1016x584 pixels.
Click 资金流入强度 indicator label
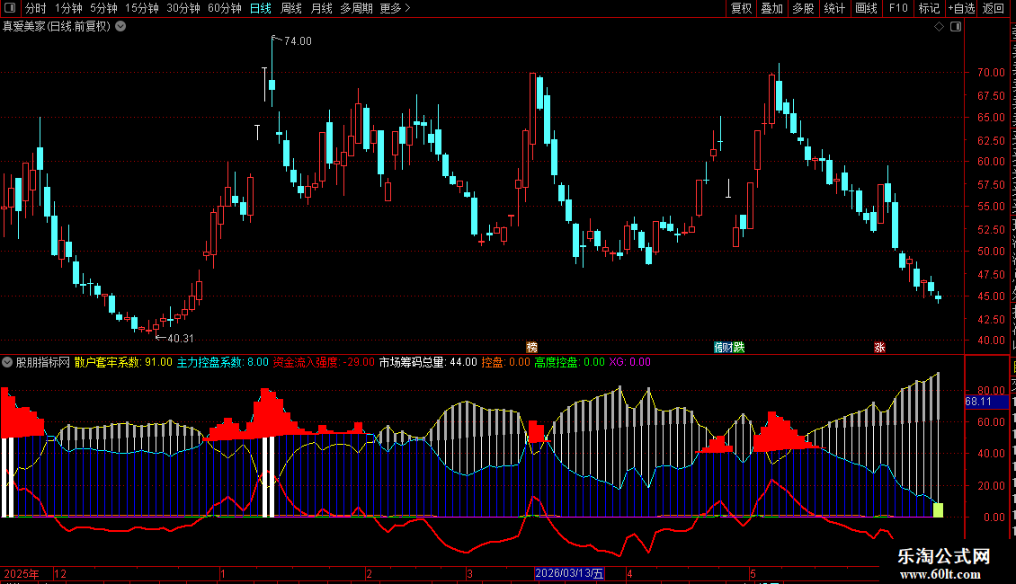point(306,363)
